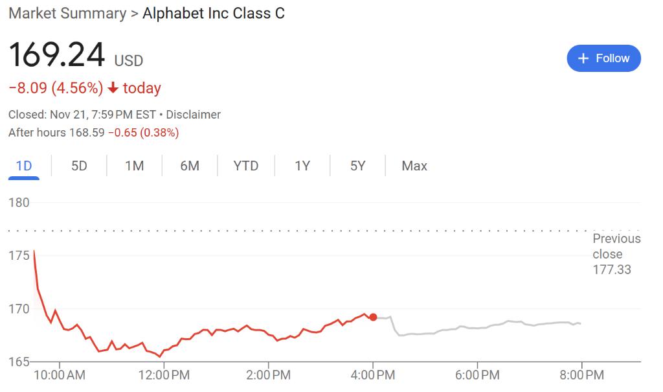Click the red market-close dot on chart
663x392 pixels.
373,317
